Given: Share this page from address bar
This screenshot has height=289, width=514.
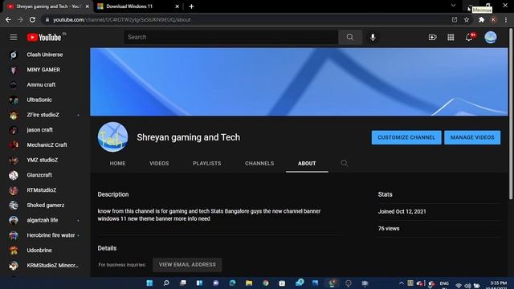Looking at the screenshot, I should (455, 19).
